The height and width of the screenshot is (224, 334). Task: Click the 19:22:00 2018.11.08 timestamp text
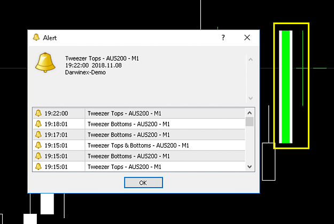(x=94, y=65)
